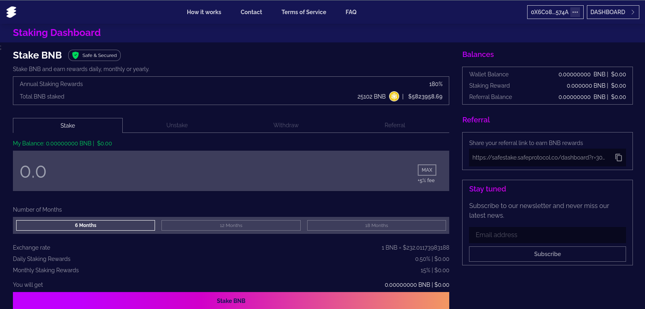Click the green Safe & Secured shield icon
This screenshot has height=309, width=645.
click(75, 55)
